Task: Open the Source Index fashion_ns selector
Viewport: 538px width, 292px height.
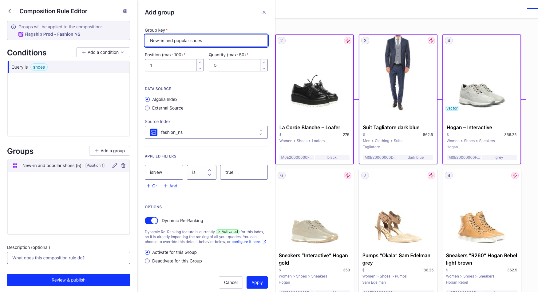Action: (x=206, y=132)
